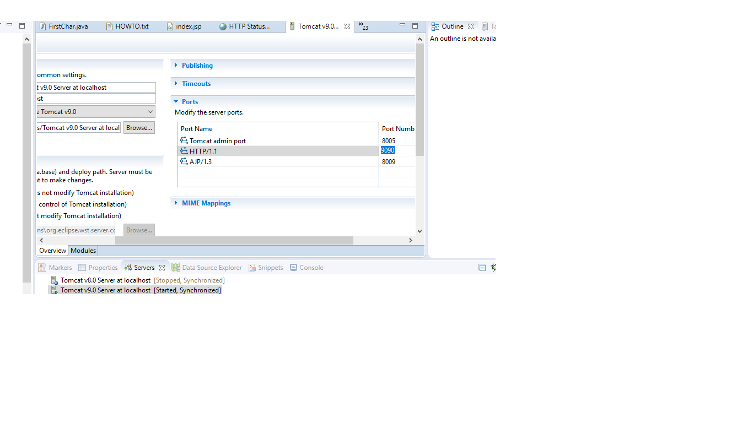Click the editor horizontal scrollbar thumb

tap(234, 241)
